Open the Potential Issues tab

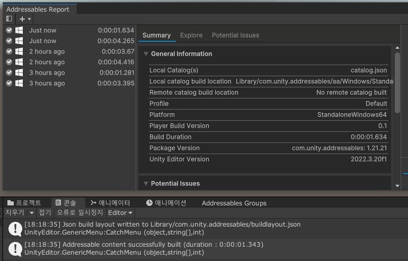pos(235,35)
